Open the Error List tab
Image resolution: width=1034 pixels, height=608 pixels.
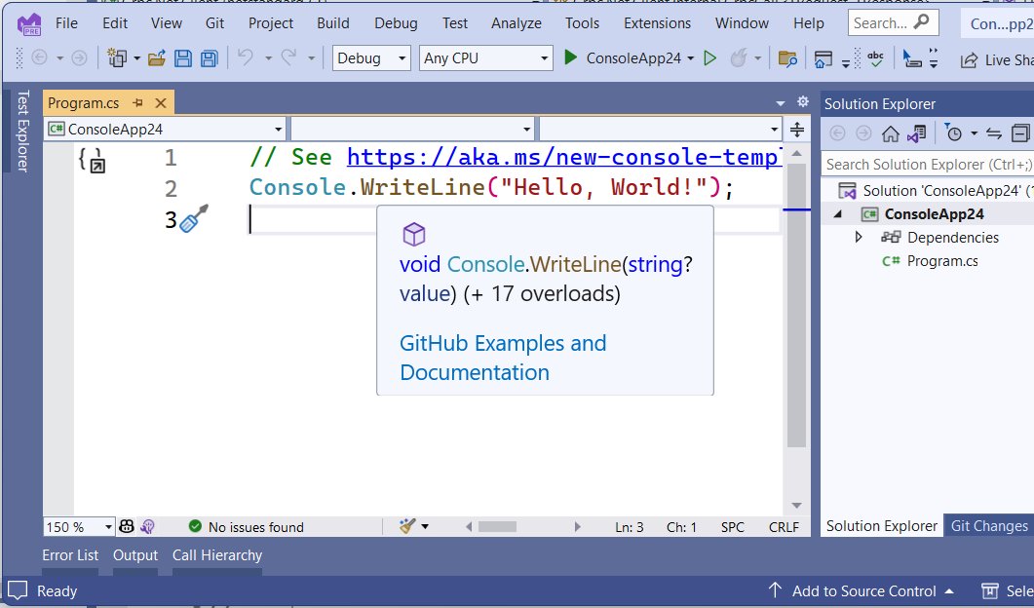70,555
